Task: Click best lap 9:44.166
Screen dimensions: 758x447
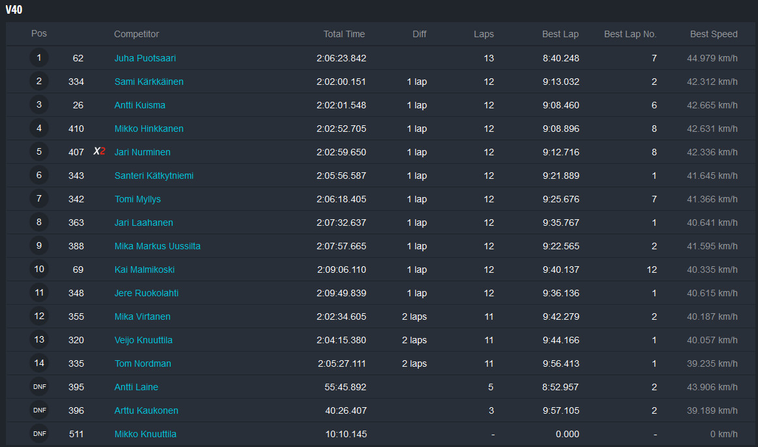Action: click(561, 340)
